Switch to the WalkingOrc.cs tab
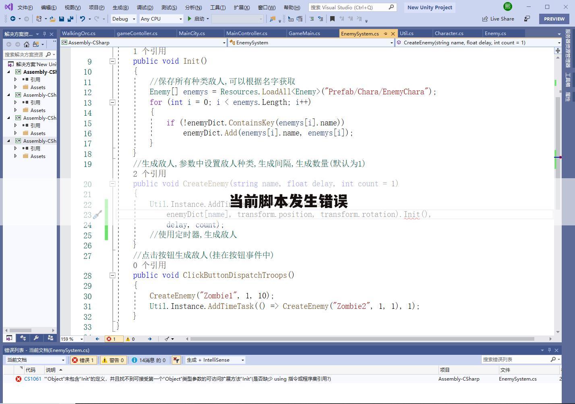Screen dimensions: 575x404 pos(79,33)
